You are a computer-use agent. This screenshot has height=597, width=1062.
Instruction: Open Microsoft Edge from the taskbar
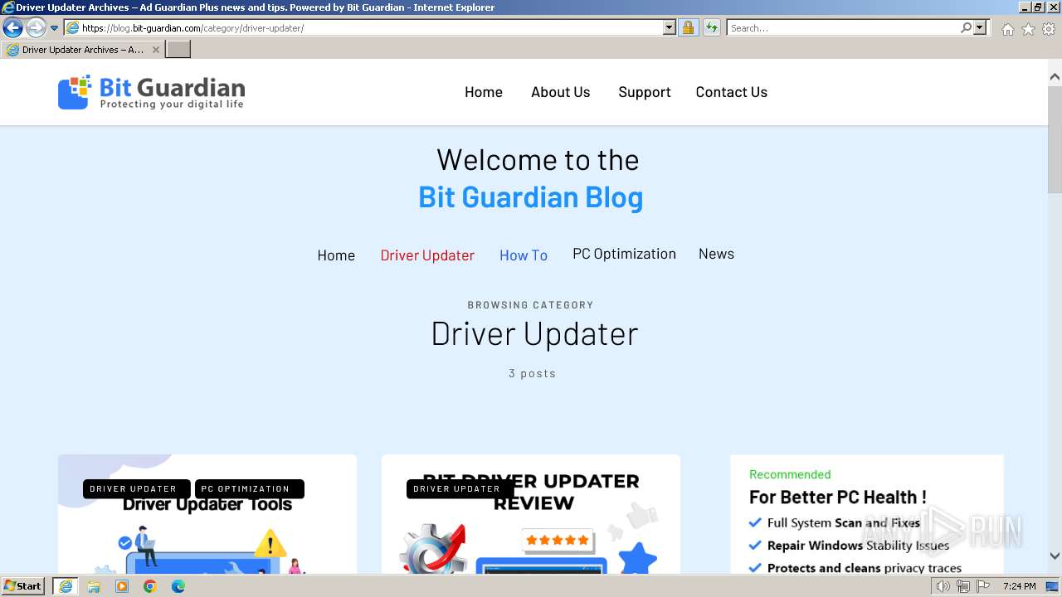pyautogui.click(x=178, y=586)
